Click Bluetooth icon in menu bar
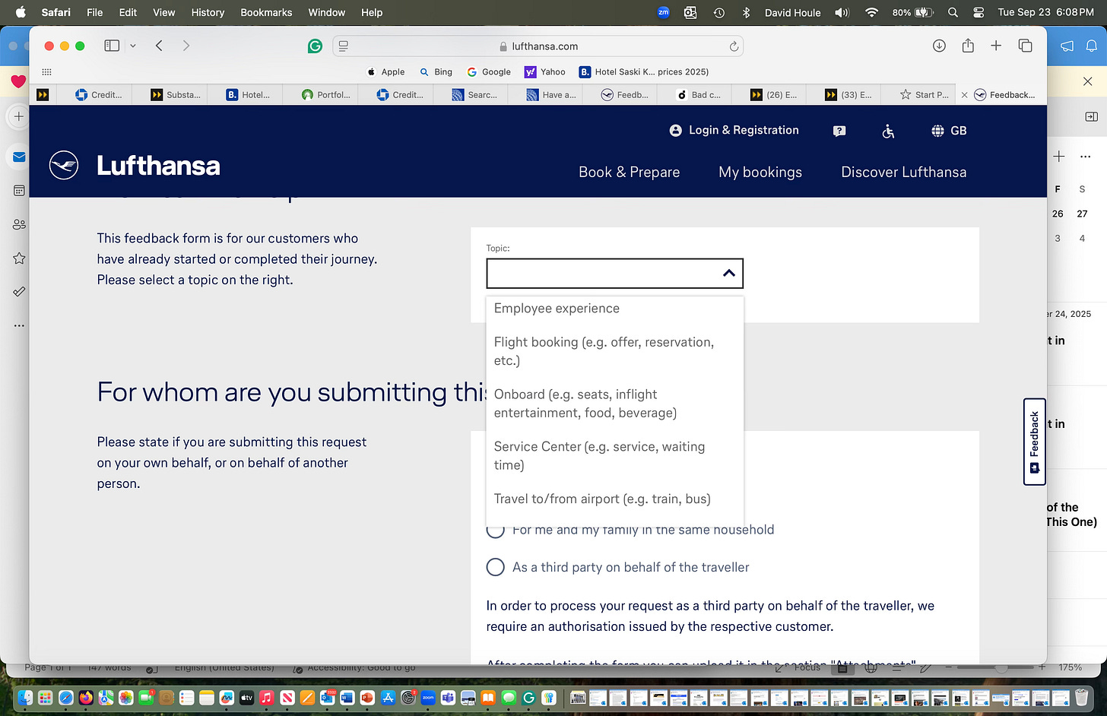 [746, 12]
